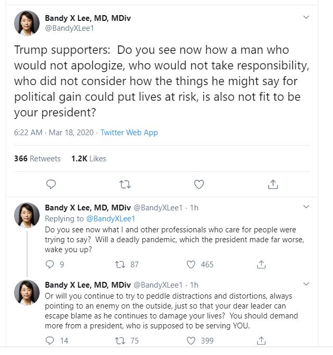Viewport: 333px width, 355px height.
Task: Reply to the first reply with 9 comments
Action: coord(51,265)
